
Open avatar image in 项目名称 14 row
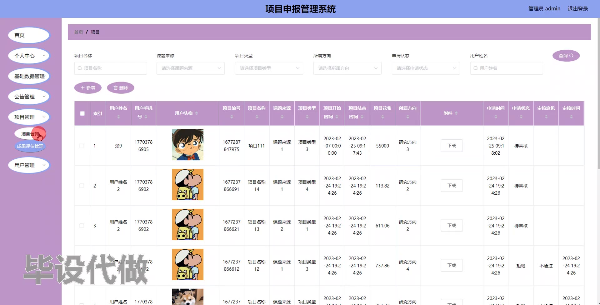coord(187,185)
